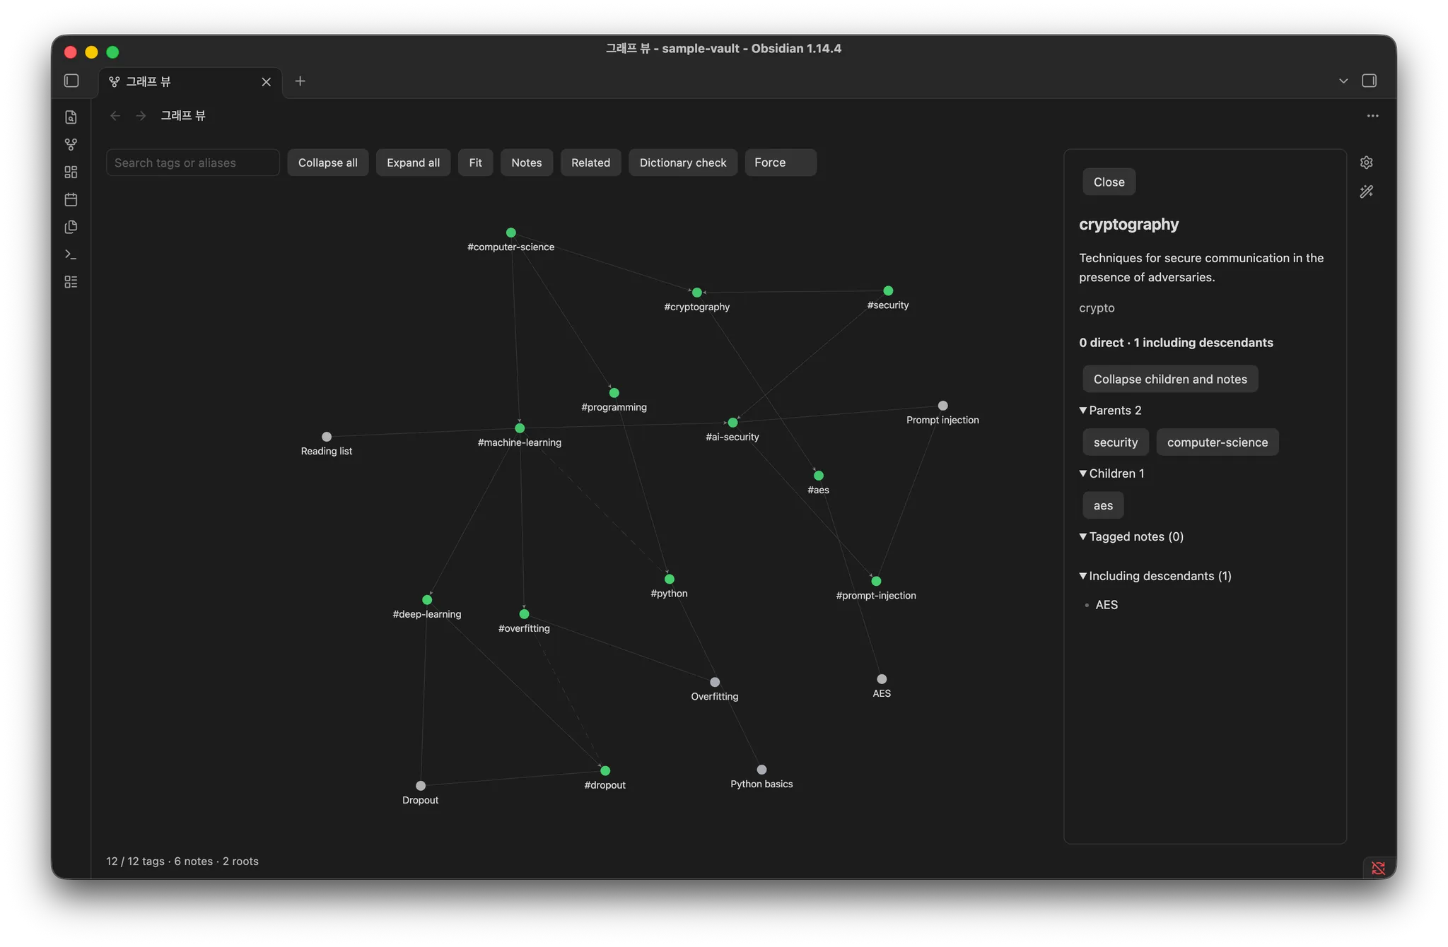Fit the graph to view
Viewport: 1448px width, 947px height.
point(475,163)
